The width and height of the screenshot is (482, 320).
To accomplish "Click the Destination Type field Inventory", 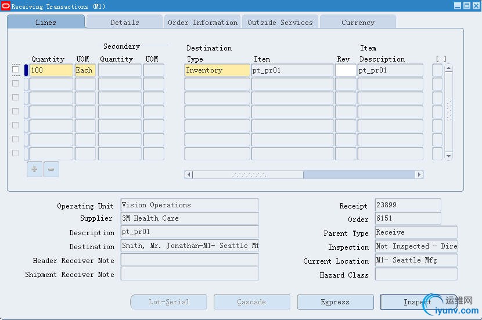I will pos(217,70).
